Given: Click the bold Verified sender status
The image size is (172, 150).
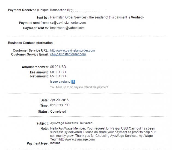Looking at the screenshot, I should pyautogui.click(x=137, y=17).
